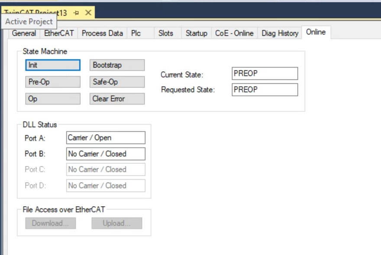The width and height of the screenshot is (381, 255).
Task: Request the Pre-Op state
Action: [53, 82]
